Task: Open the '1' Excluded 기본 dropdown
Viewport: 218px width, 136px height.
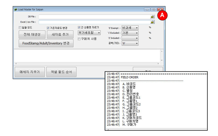Action: [130, 33]
